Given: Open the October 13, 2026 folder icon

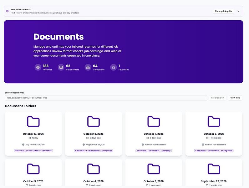Looking at the screenshot, I should point(33,121).
